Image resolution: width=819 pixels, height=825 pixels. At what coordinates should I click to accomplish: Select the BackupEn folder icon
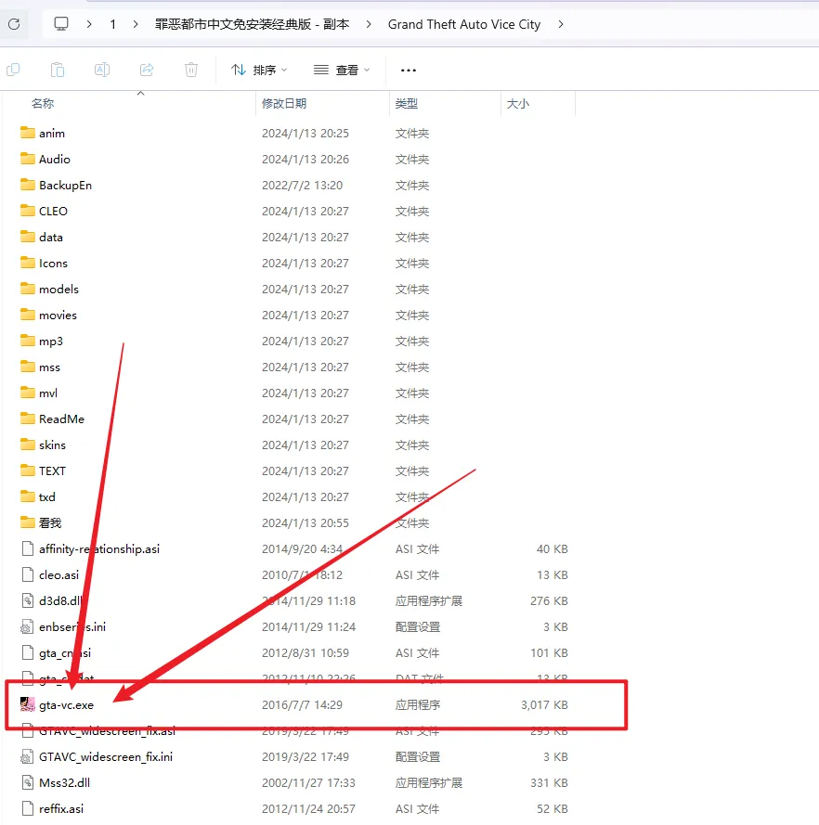coord(27,185)
